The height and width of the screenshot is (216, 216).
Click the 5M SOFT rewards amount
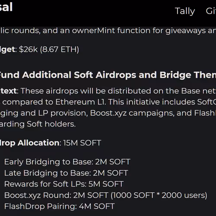pos(106,184)
